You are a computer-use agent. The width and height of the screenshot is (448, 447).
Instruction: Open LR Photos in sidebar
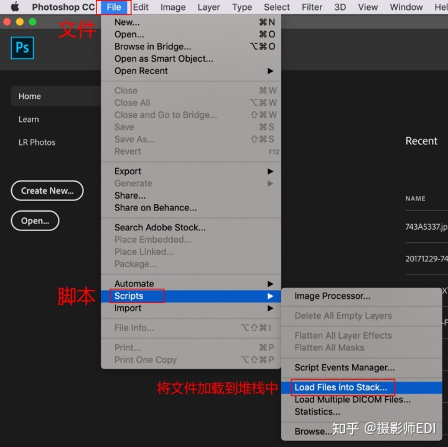(37, 143)
